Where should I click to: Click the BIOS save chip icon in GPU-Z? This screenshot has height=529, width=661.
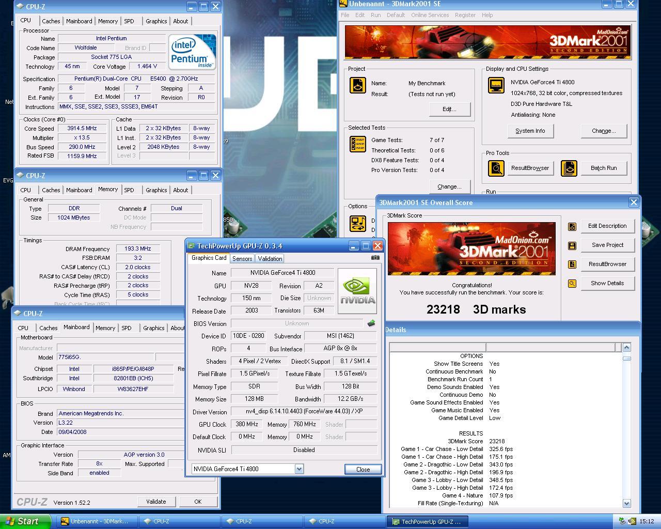coord(371,323)
